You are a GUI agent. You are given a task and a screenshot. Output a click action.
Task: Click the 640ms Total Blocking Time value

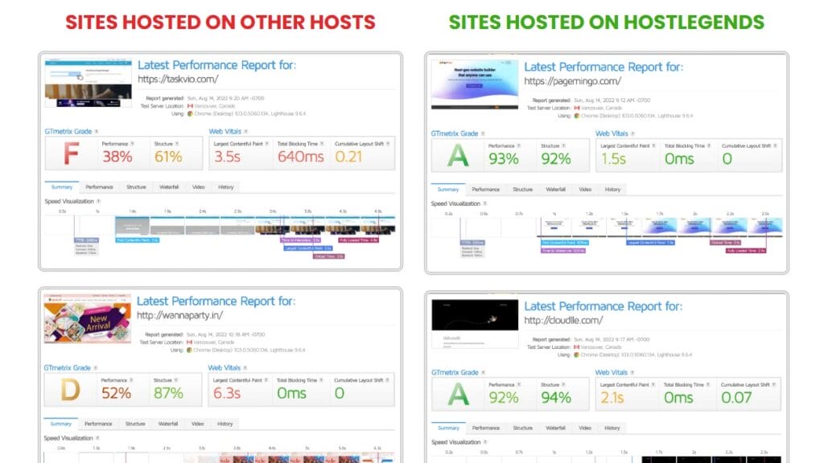tap(301, 157)
